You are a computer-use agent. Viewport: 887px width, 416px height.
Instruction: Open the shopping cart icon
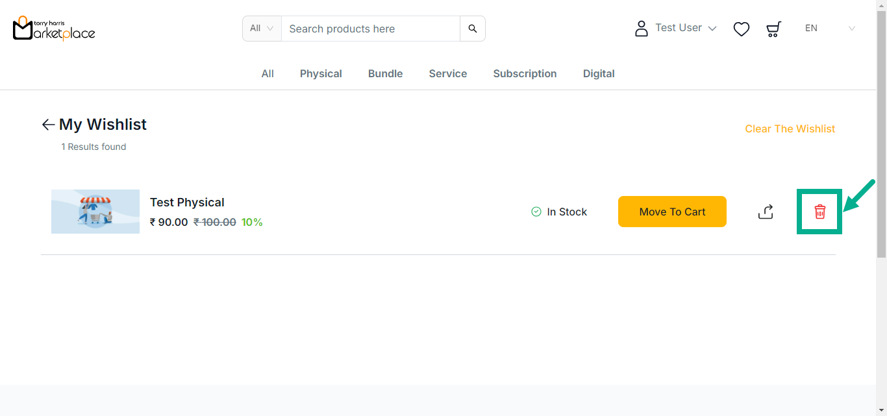[x=773, y=29]
